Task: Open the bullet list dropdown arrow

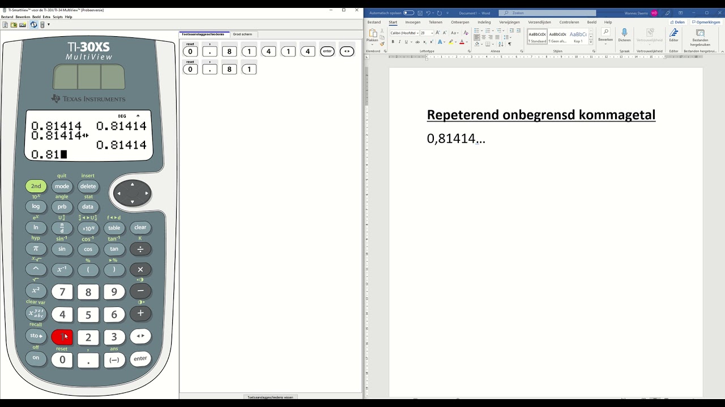Action: coord(483,31)
